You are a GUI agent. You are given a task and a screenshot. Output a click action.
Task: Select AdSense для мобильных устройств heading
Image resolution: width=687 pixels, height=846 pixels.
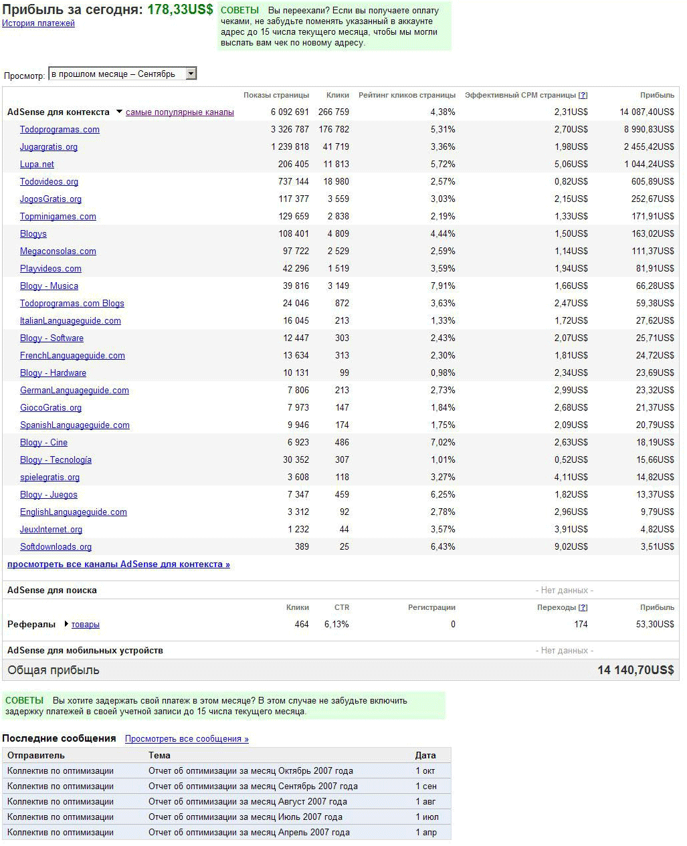[85, 651]
